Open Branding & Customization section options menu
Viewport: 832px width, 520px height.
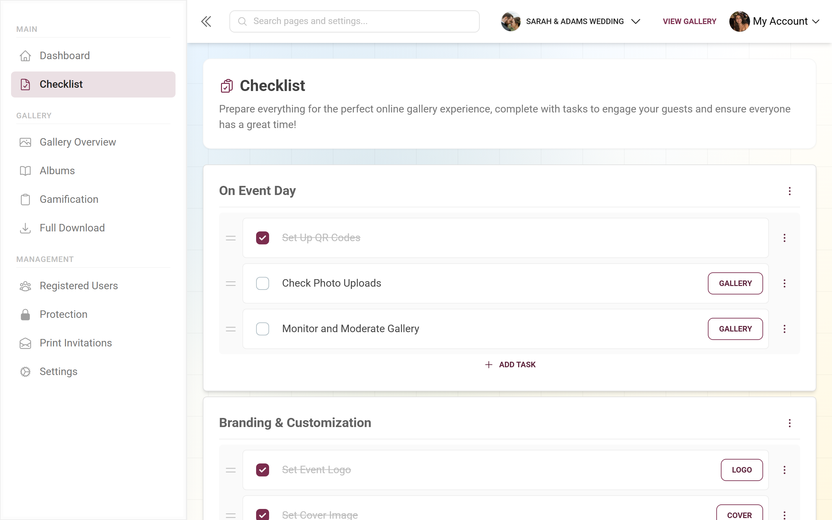point(790,423)
